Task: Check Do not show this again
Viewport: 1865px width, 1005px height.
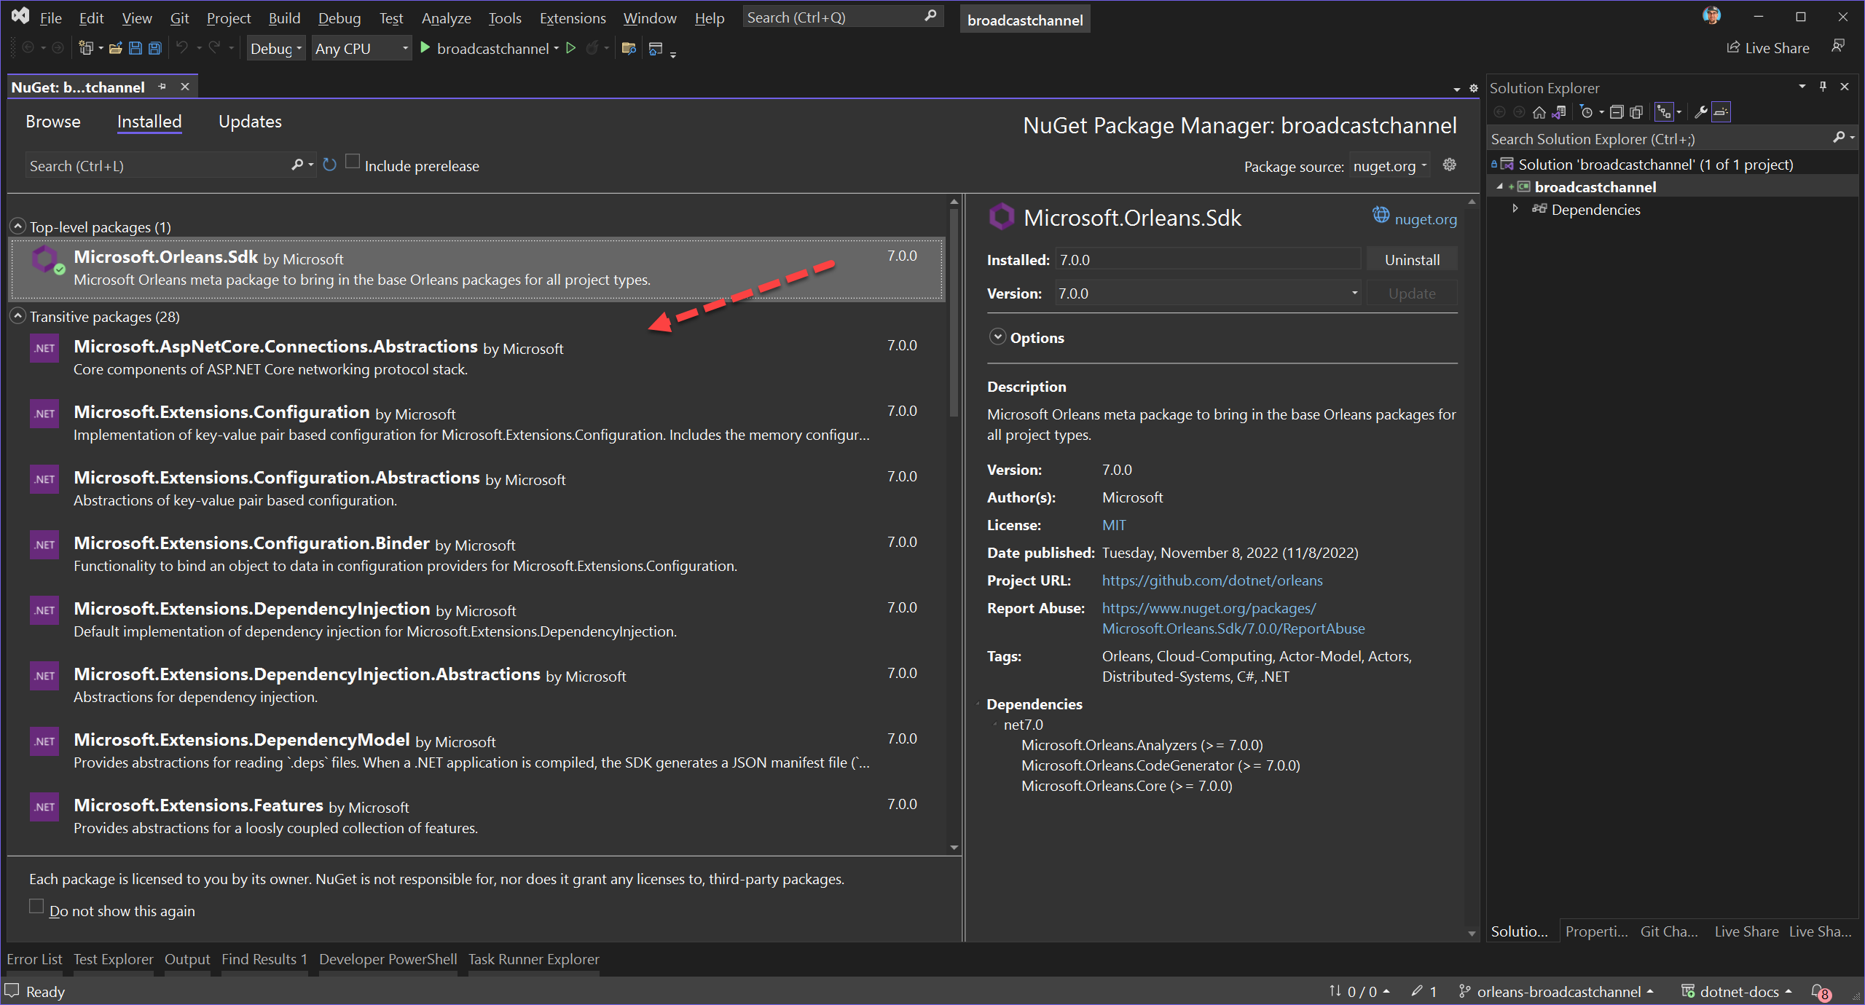Action: 36,906
